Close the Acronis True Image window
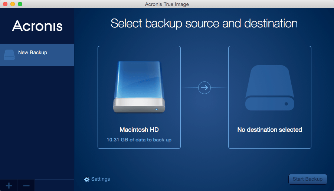Image resolution: width=334 pixels, height=191 pixels. (5, 4)
